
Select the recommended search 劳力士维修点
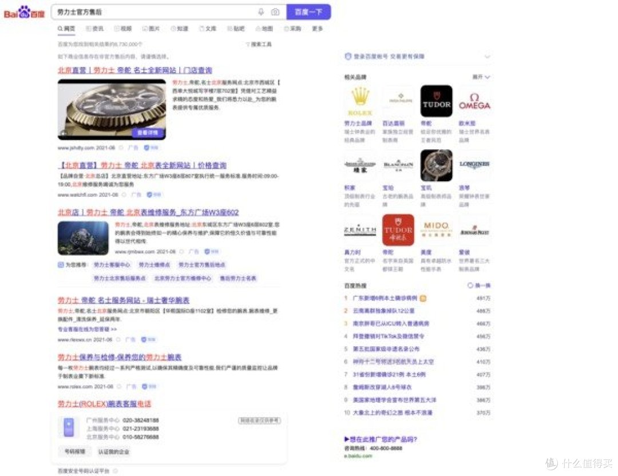154,265
